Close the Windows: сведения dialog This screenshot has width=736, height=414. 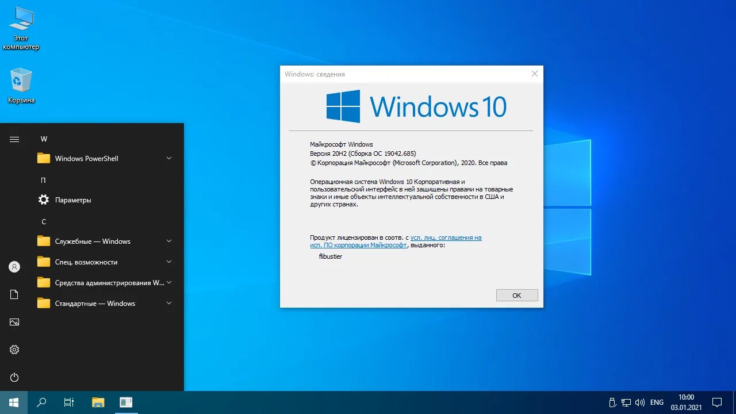(x=535, y=74)
